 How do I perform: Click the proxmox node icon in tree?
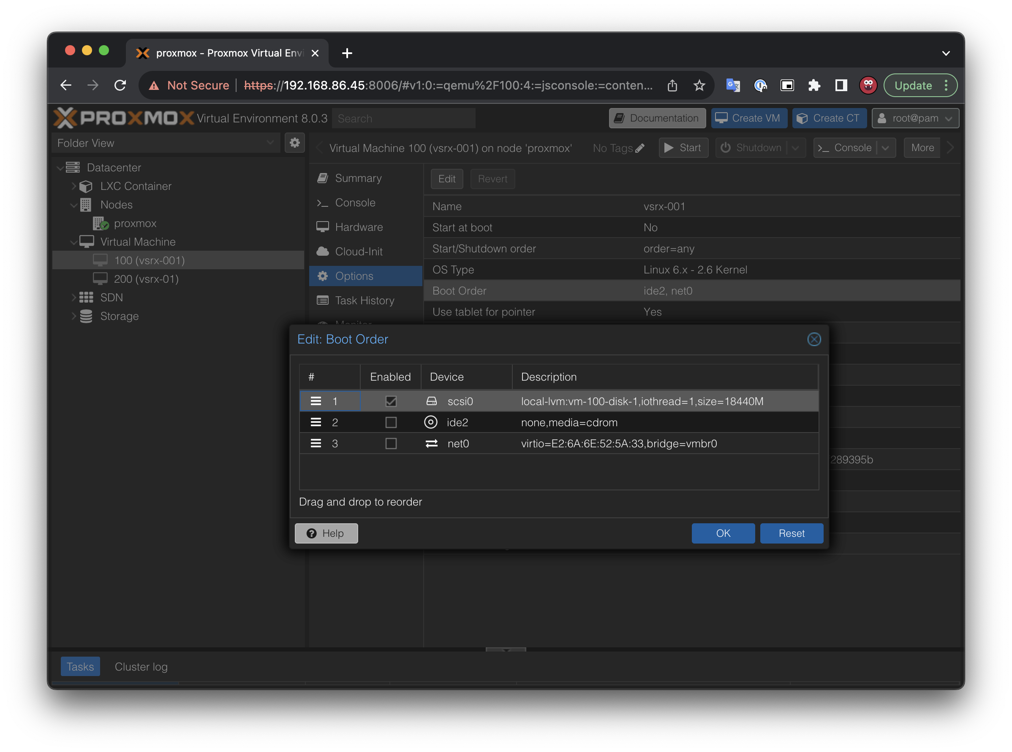point(100,224)
